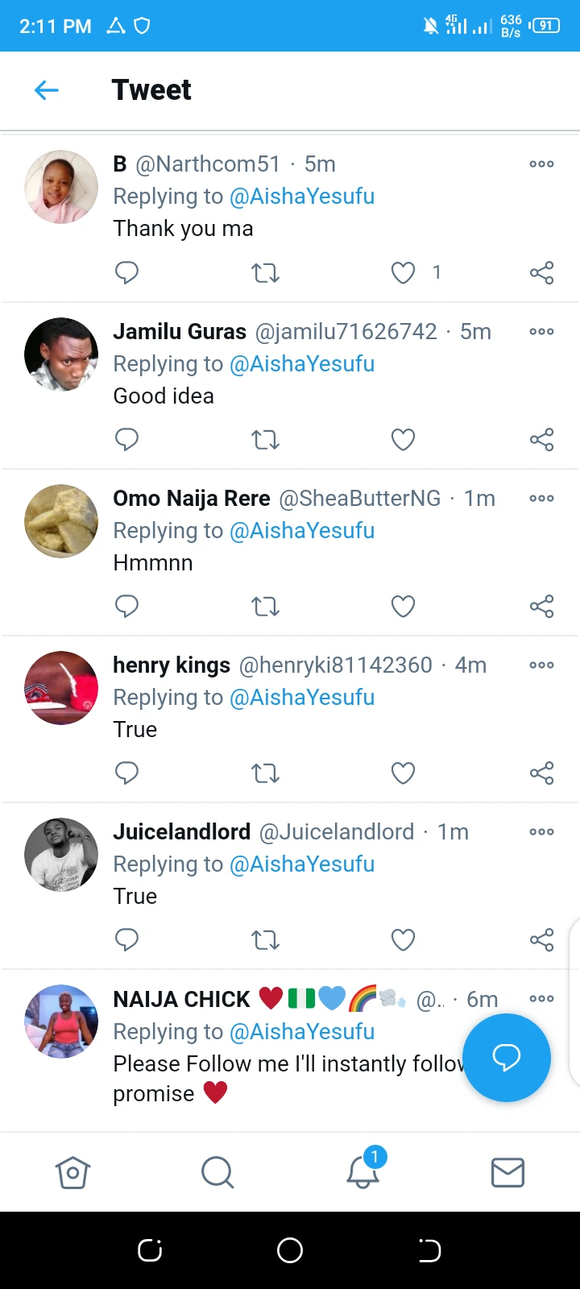Reply to Juicelandlord's 'True' tweet
The width and height of the screenshot is (580, 1289).
126,940
